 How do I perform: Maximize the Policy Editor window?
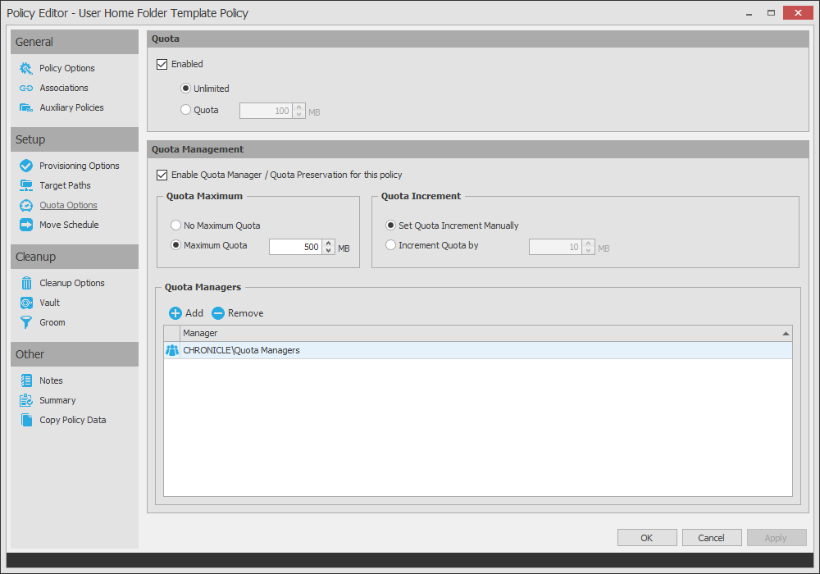pos(771,13)
